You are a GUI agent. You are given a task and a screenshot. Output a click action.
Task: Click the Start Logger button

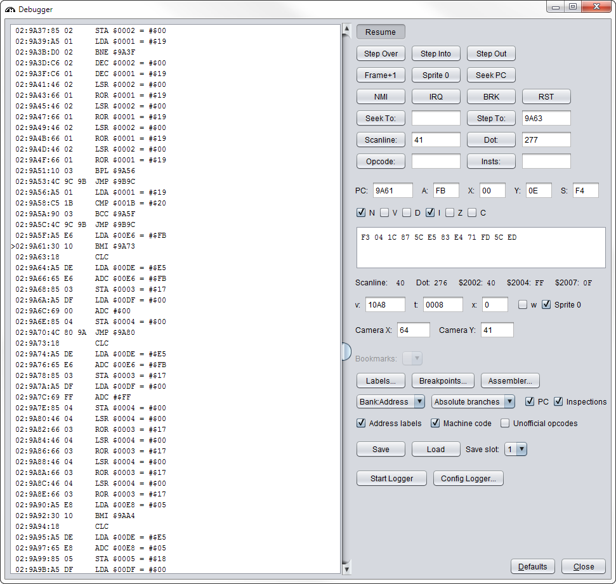[391, 479]
